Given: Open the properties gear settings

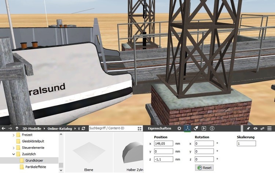Looking at the screenshot, I should [x=179, y=129].
